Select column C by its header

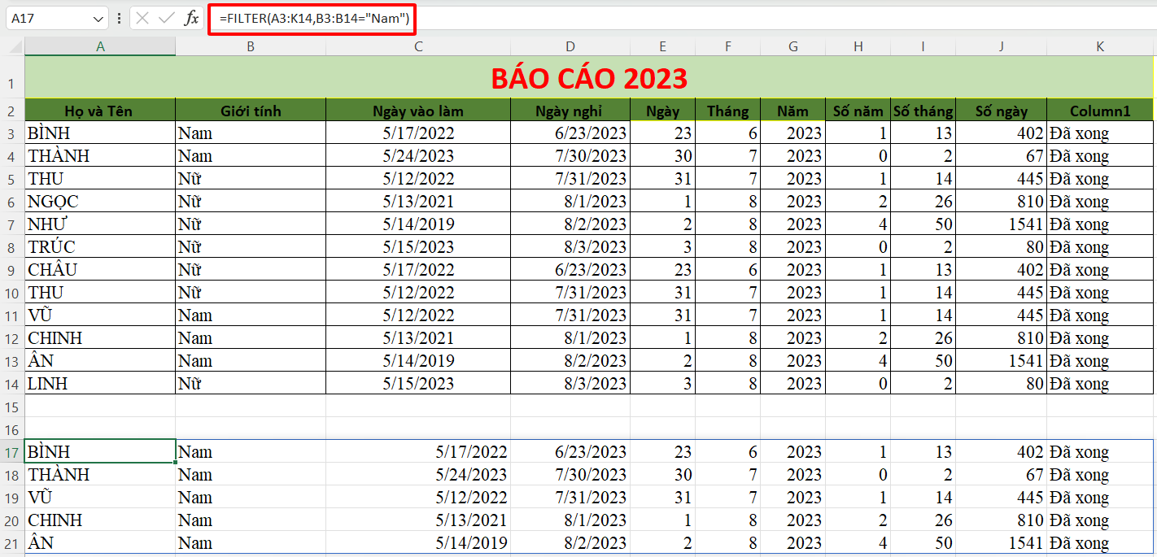click(418, 47)
